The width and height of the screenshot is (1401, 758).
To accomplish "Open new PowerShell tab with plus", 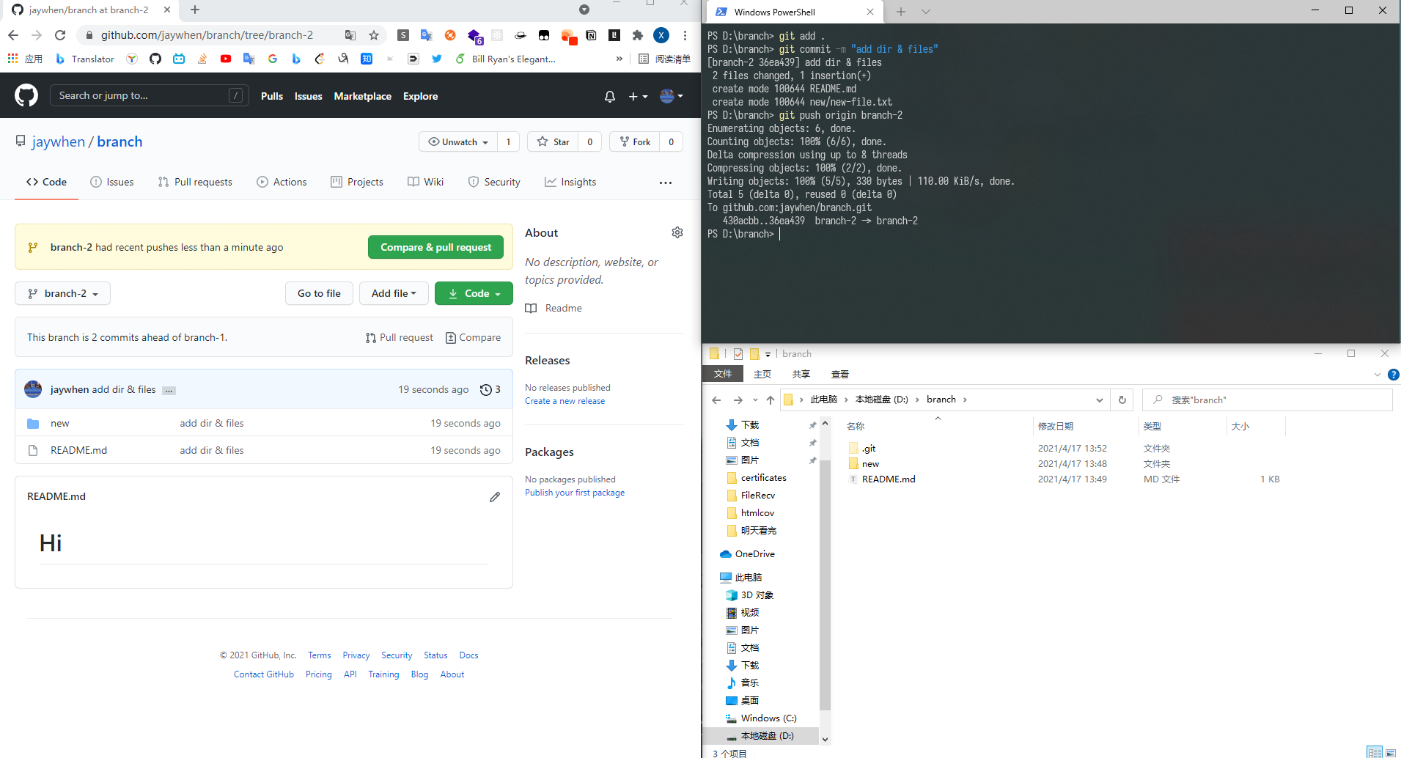I will click(901, 12).
